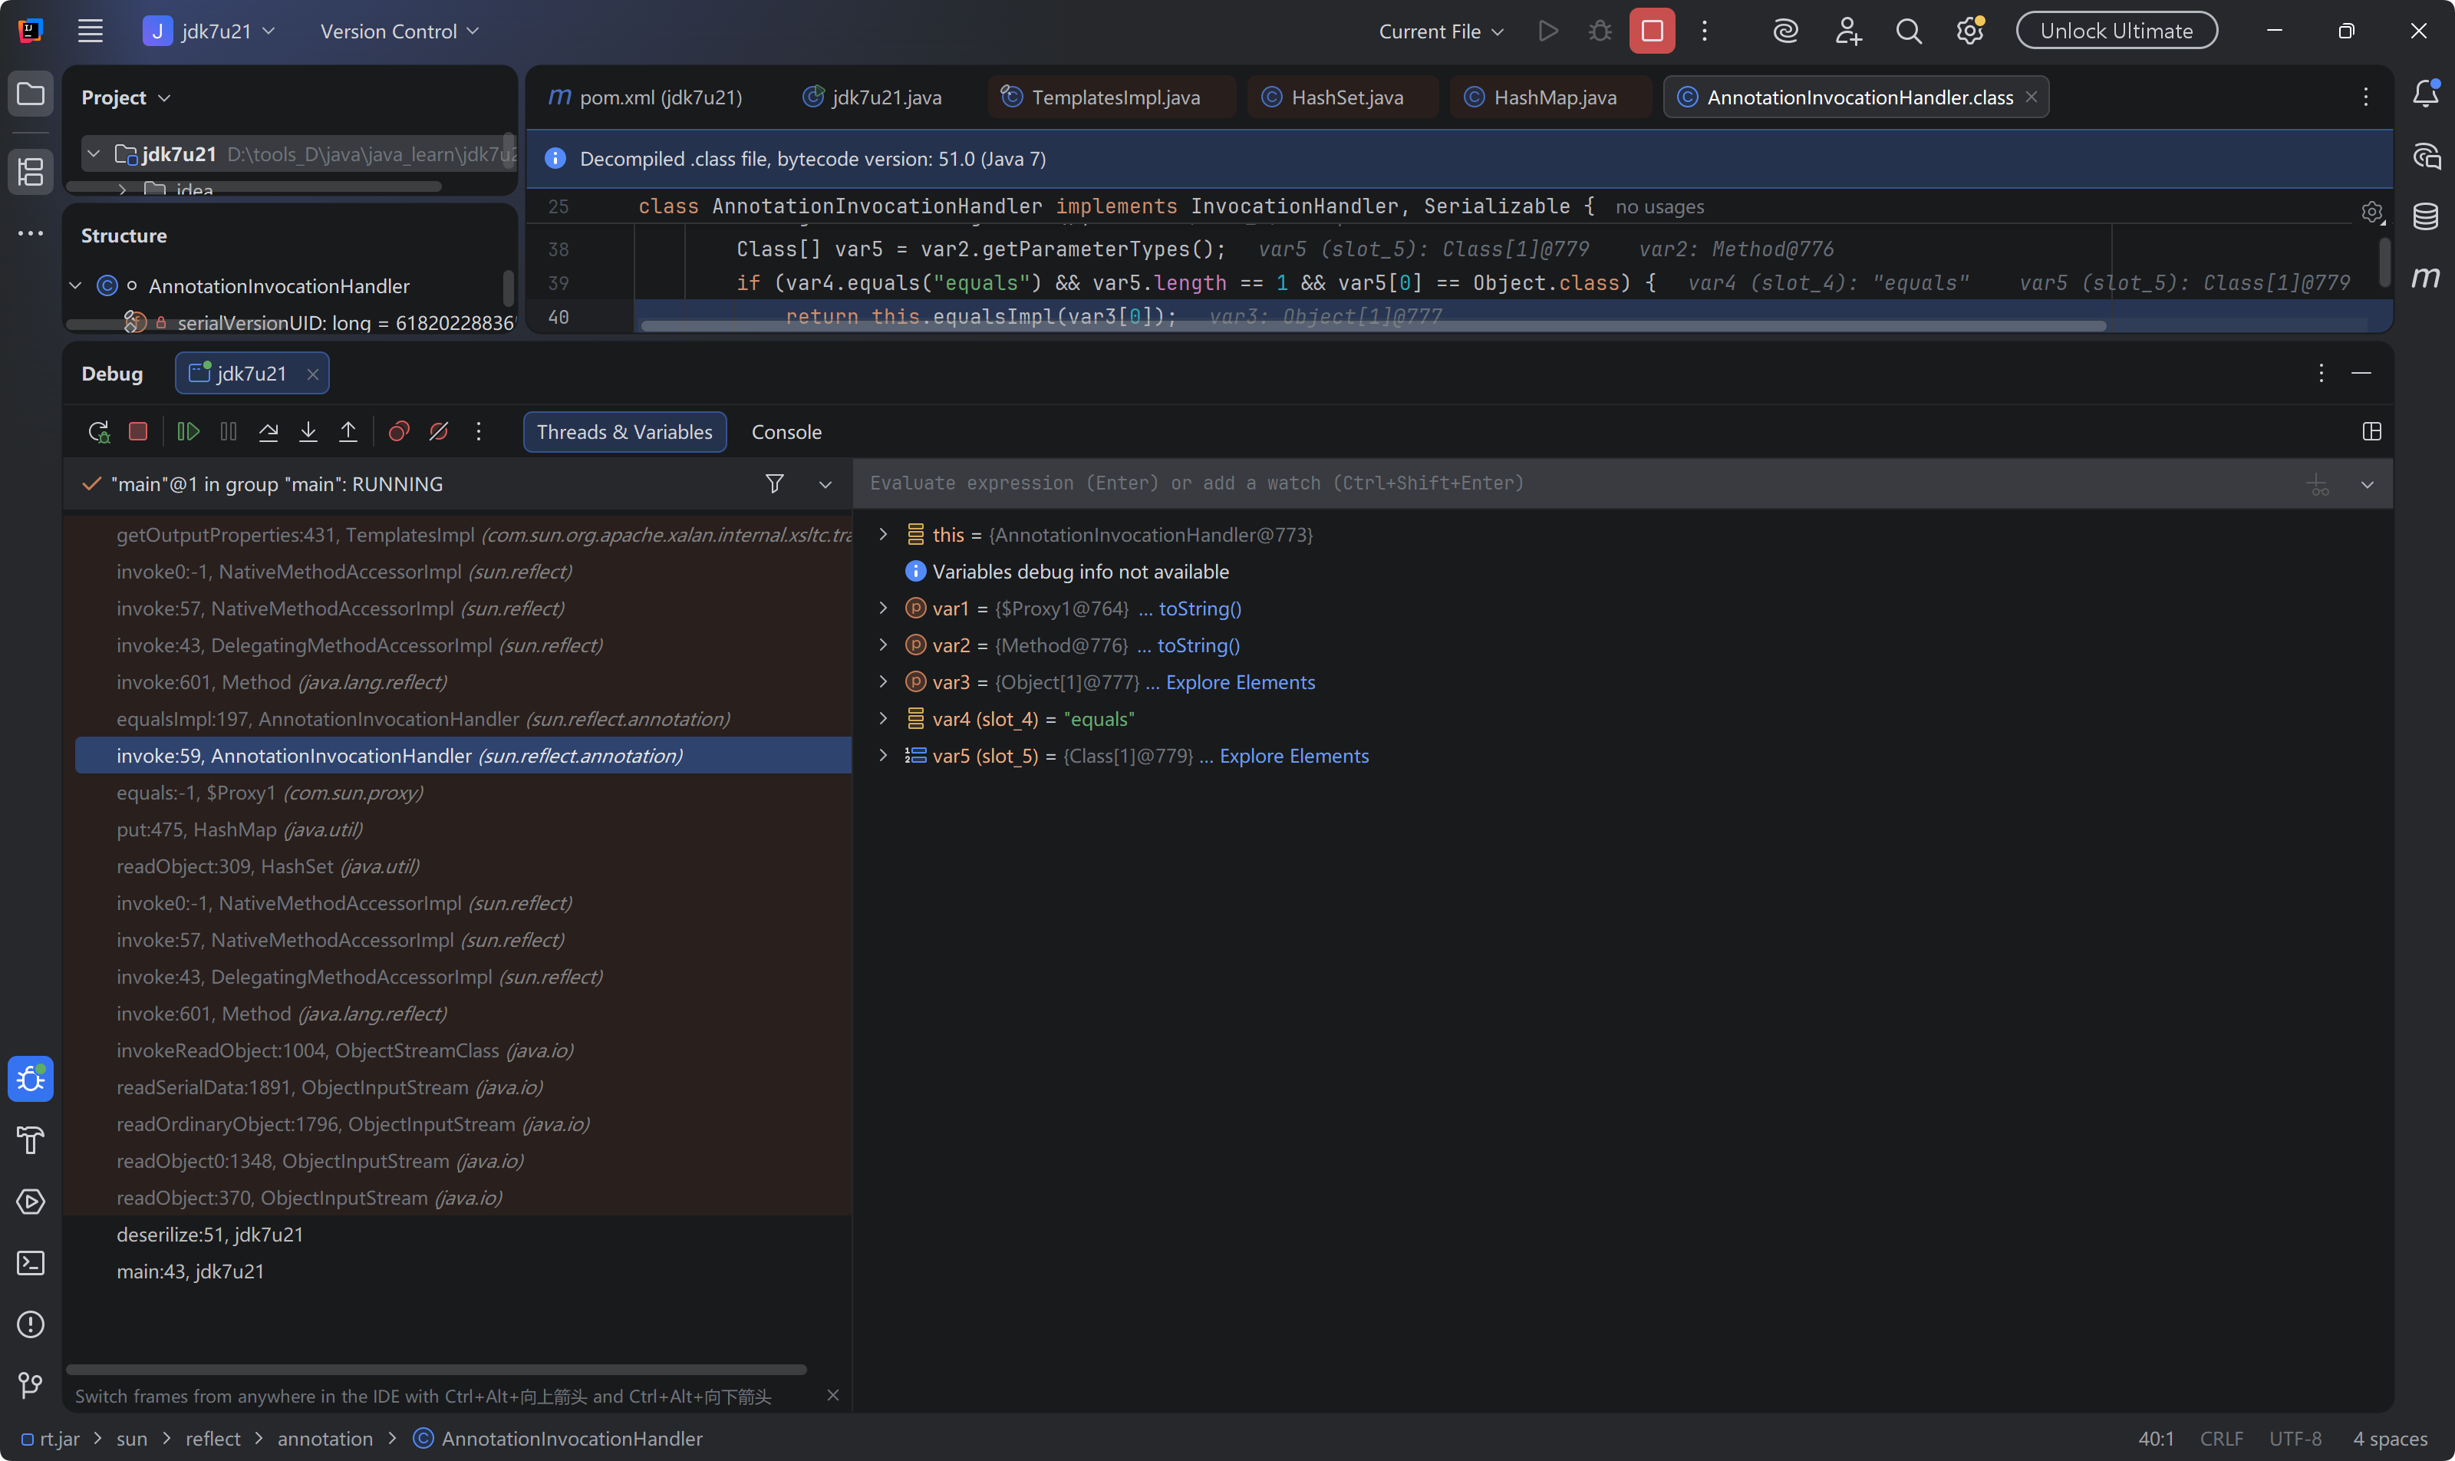
Task: Switch to the HashMap.java tab
Action: [x=1550, y=97]
